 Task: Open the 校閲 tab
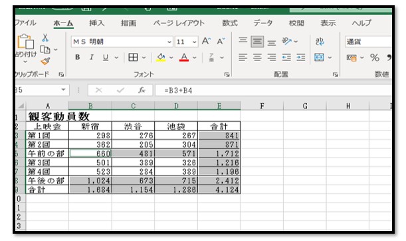click(296, 23)
